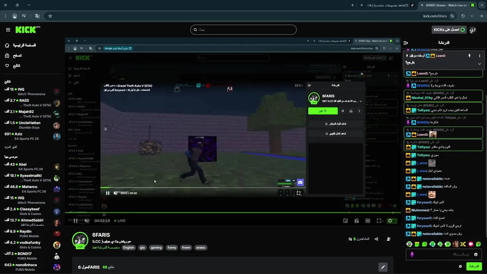Open the user avatar menu in header
Screen dimensions: 487x274
473,30
